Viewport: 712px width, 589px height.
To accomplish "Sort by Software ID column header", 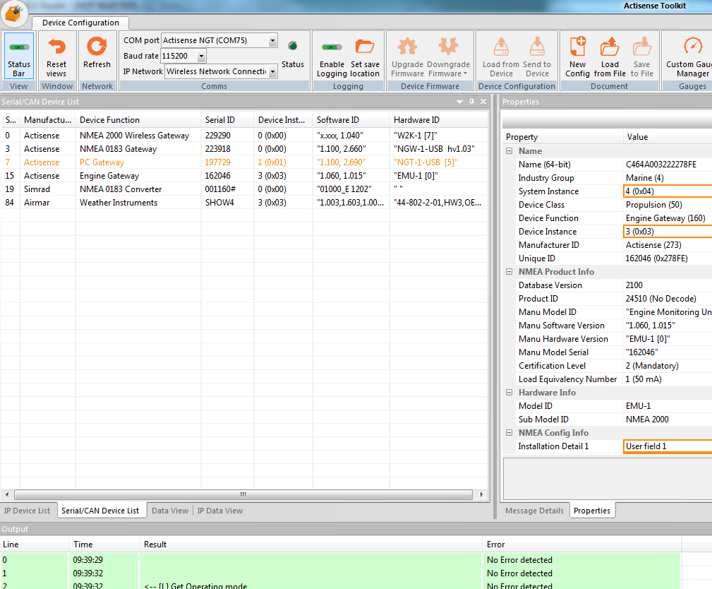I will coord(351,120).
